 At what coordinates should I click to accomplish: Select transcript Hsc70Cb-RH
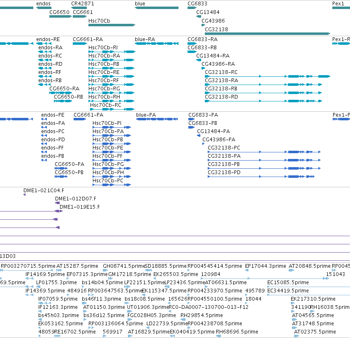click(104, 97)
